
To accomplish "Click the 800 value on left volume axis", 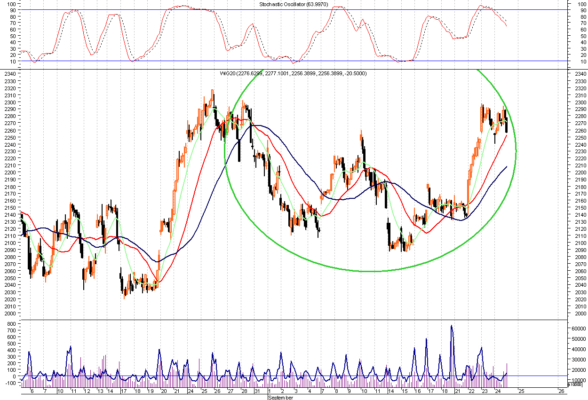I will [12, 324].
